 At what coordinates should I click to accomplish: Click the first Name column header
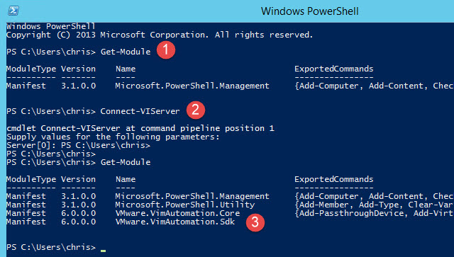click(x=126, y=69)
